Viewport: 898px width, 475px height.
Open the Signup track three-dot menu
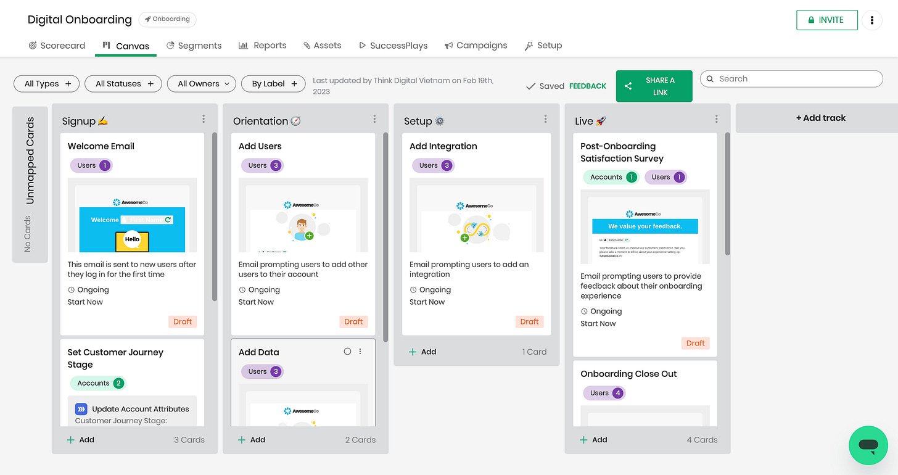[x=204, y=119]
